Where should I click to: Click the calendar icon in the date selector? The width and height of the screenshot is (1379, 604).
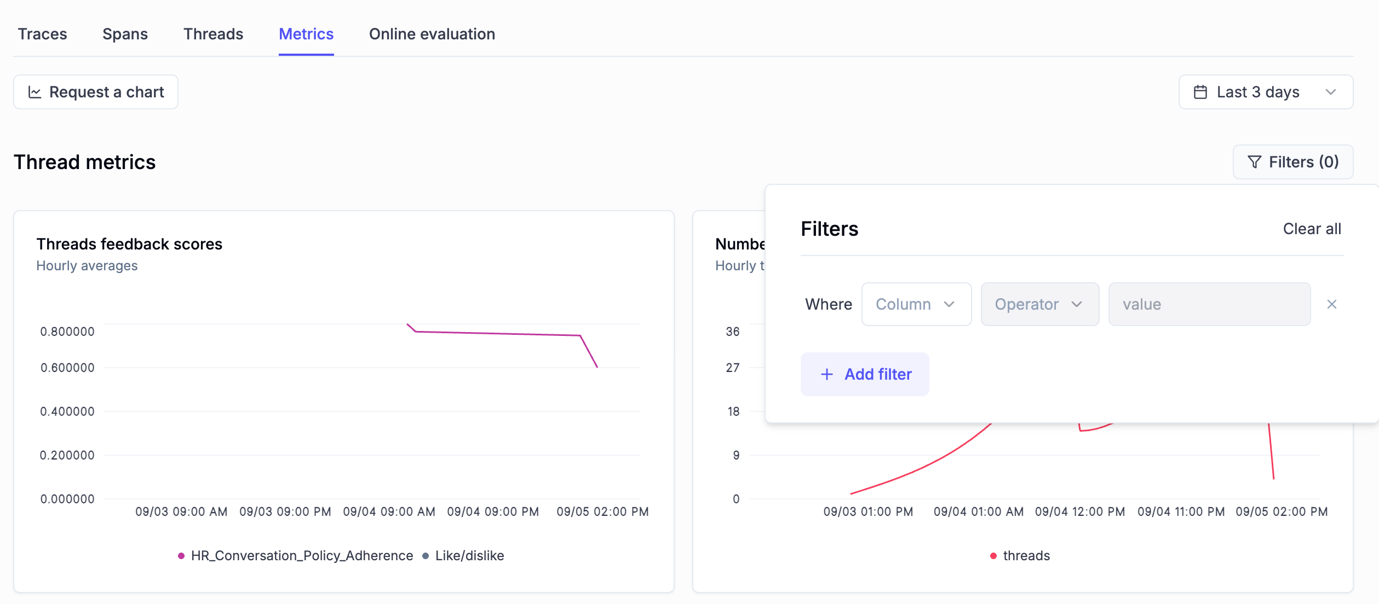pos(1201,92)
